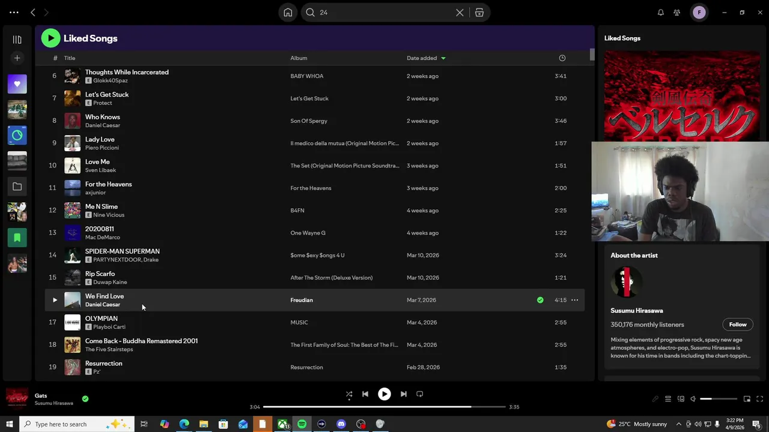Play the We Find Love row
The height and width of the screenshot is (432, 769).
pyautogui.click(x=55, y=300)
